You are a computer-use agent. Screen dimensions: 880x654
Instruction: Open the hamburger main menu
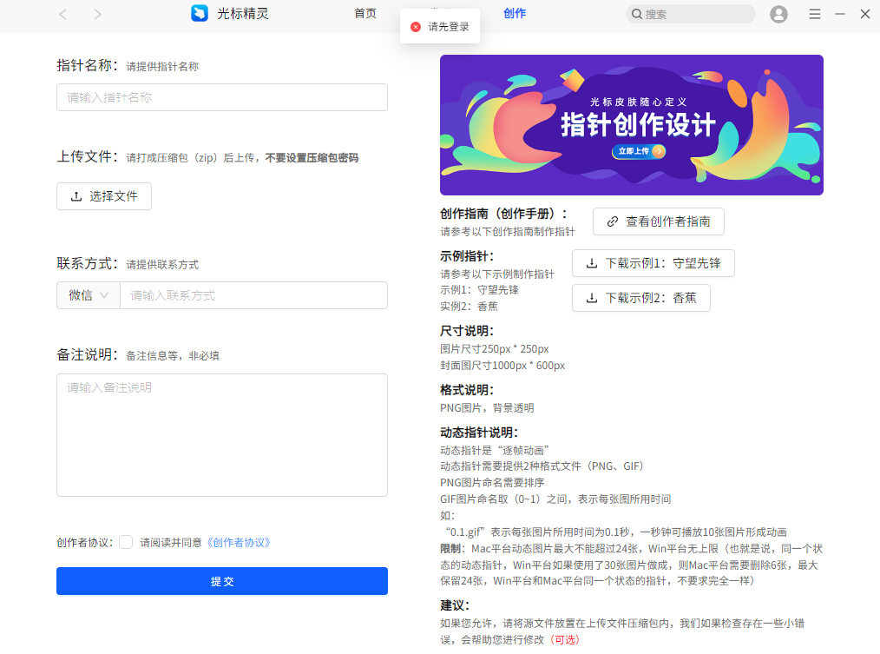tap(815, 14)
